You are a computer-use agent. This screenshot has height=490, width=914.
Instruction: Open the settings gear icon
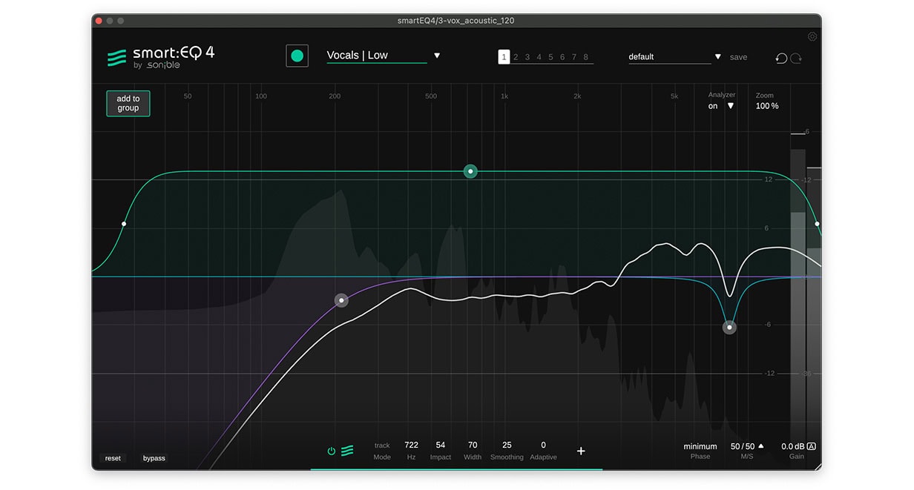pos(812,36)
